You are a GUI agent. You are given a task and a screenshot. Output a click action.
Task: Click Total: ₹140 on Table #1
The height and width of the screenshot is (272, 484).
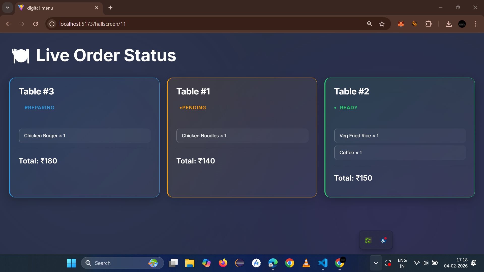click(x=196, y=161)
